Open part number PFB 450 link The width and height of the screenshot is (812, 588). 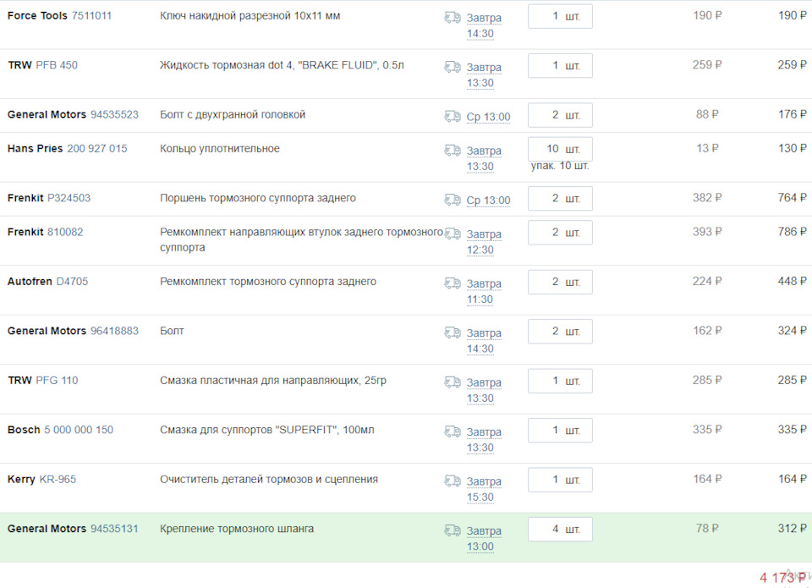point(57,65)
